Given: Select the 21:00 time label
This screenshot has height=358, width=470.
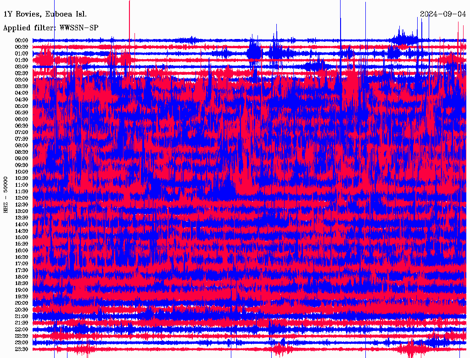Looking at the screenshot, I should click(22, 316).
